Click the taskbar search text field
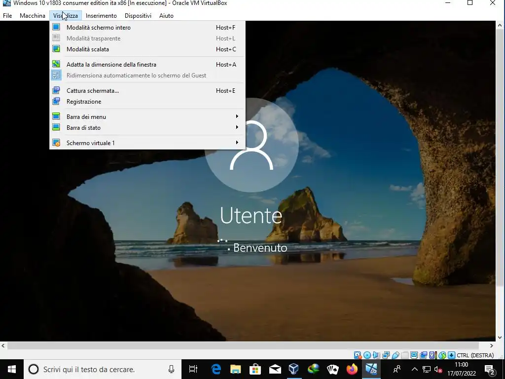The width and height of the screenshot is (505, 379). [x=103, y=369]
